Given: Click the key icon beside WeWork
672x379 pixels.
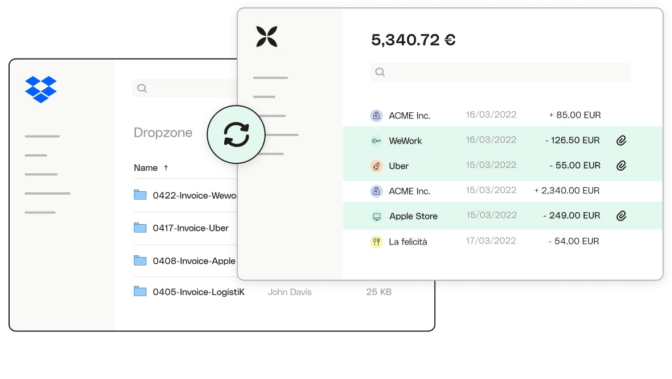Looking at the screenshot, I should [x=376, y=141].
